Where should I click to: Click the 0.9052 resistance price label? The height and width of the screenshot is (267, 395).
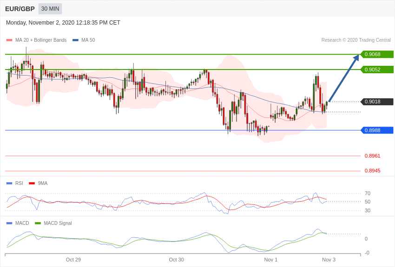[377, 70]
